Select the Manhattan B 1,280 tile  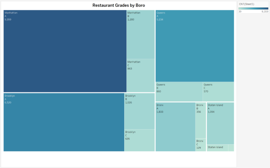point(141,35)
